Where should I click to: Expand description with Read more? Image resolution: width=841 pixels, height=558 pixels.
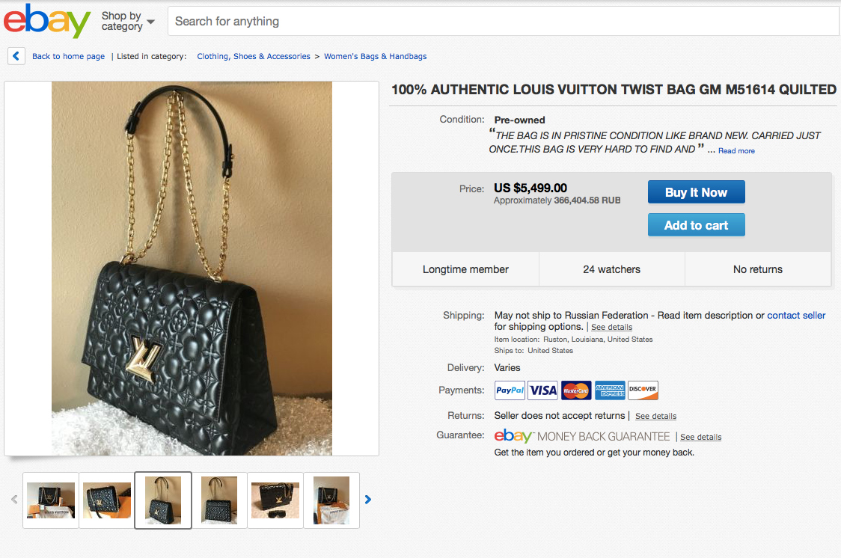tap(736, 151)
